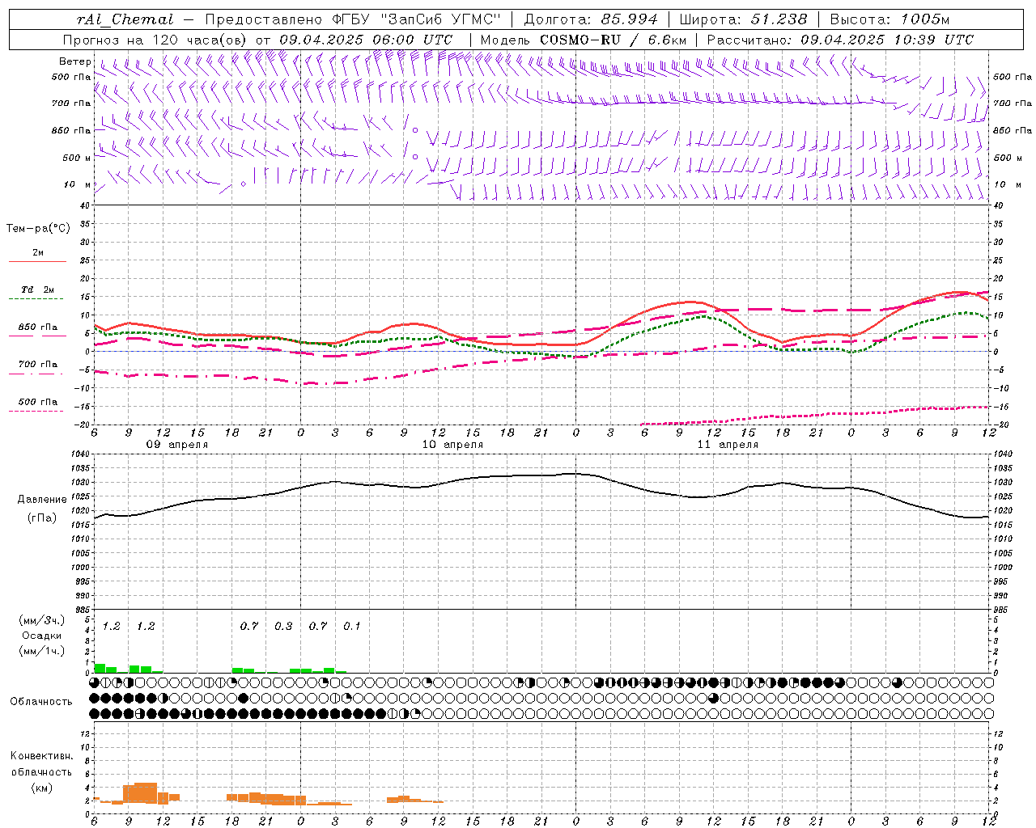Click the forecast start time "09.04.2025 06:00 UTC"
Screen dimensions: 1036x828
tap(366, 40)
